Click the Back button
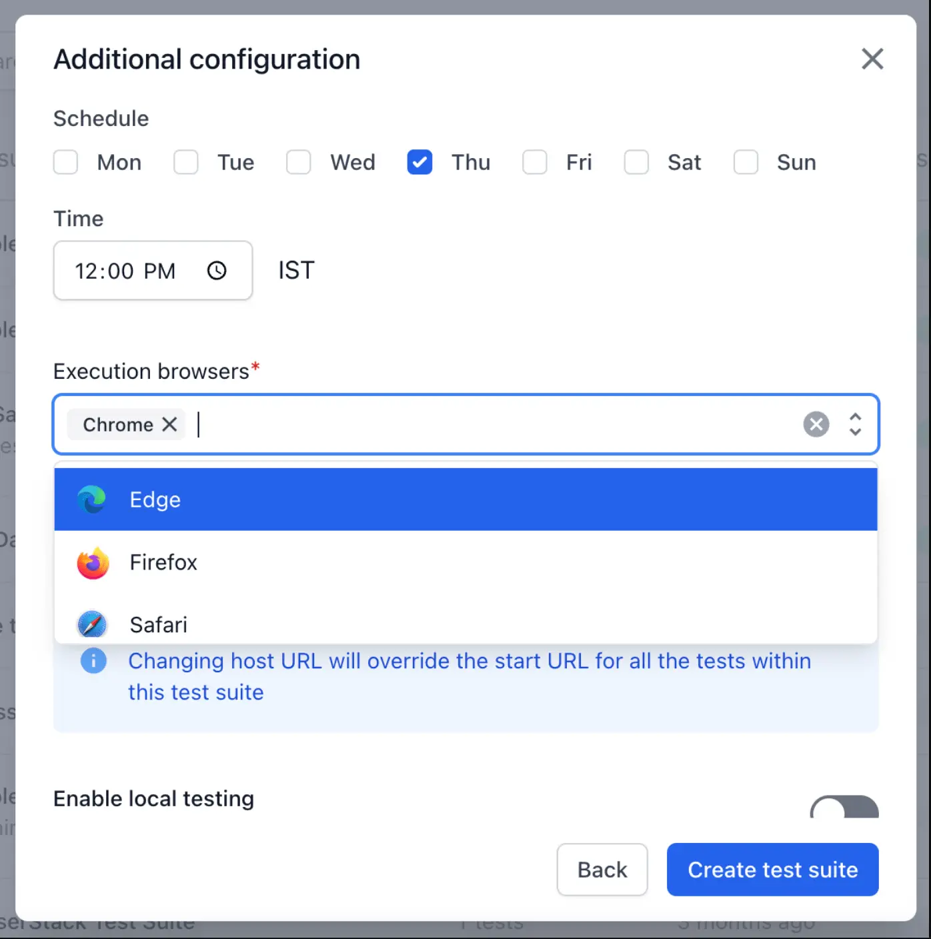This screenshot has width=931, height=939. (x=602, y=870)
